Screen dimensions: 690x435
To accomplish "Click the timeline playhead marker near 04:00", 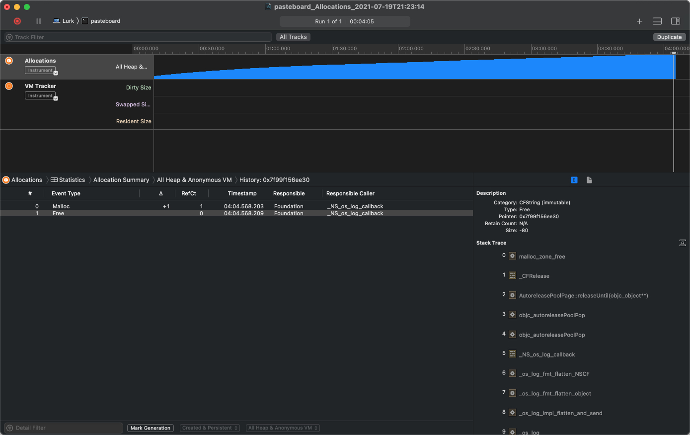I will point(674,53).
